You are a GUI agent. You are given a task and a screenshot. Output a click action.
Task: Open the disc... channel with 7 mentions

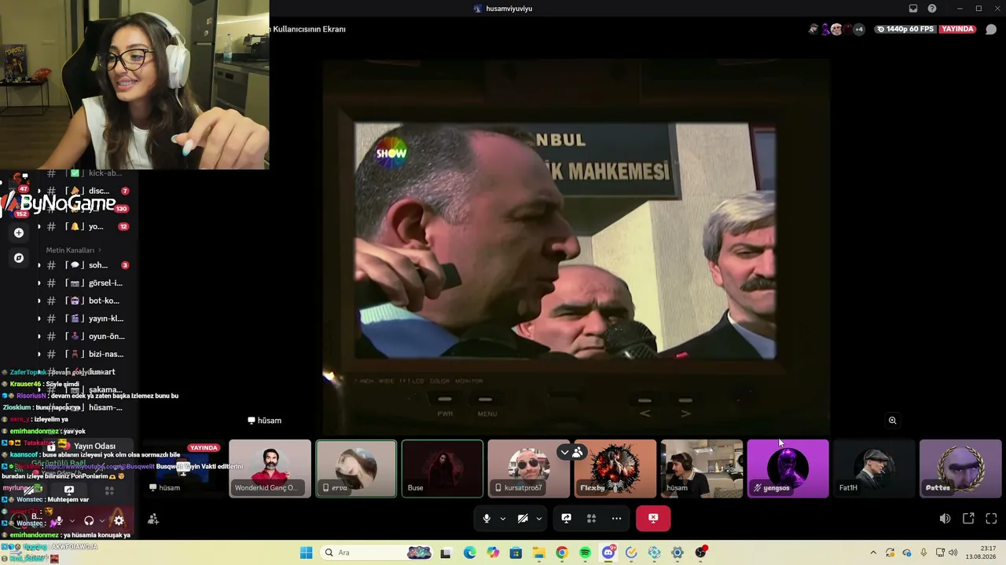coord(85,191)
